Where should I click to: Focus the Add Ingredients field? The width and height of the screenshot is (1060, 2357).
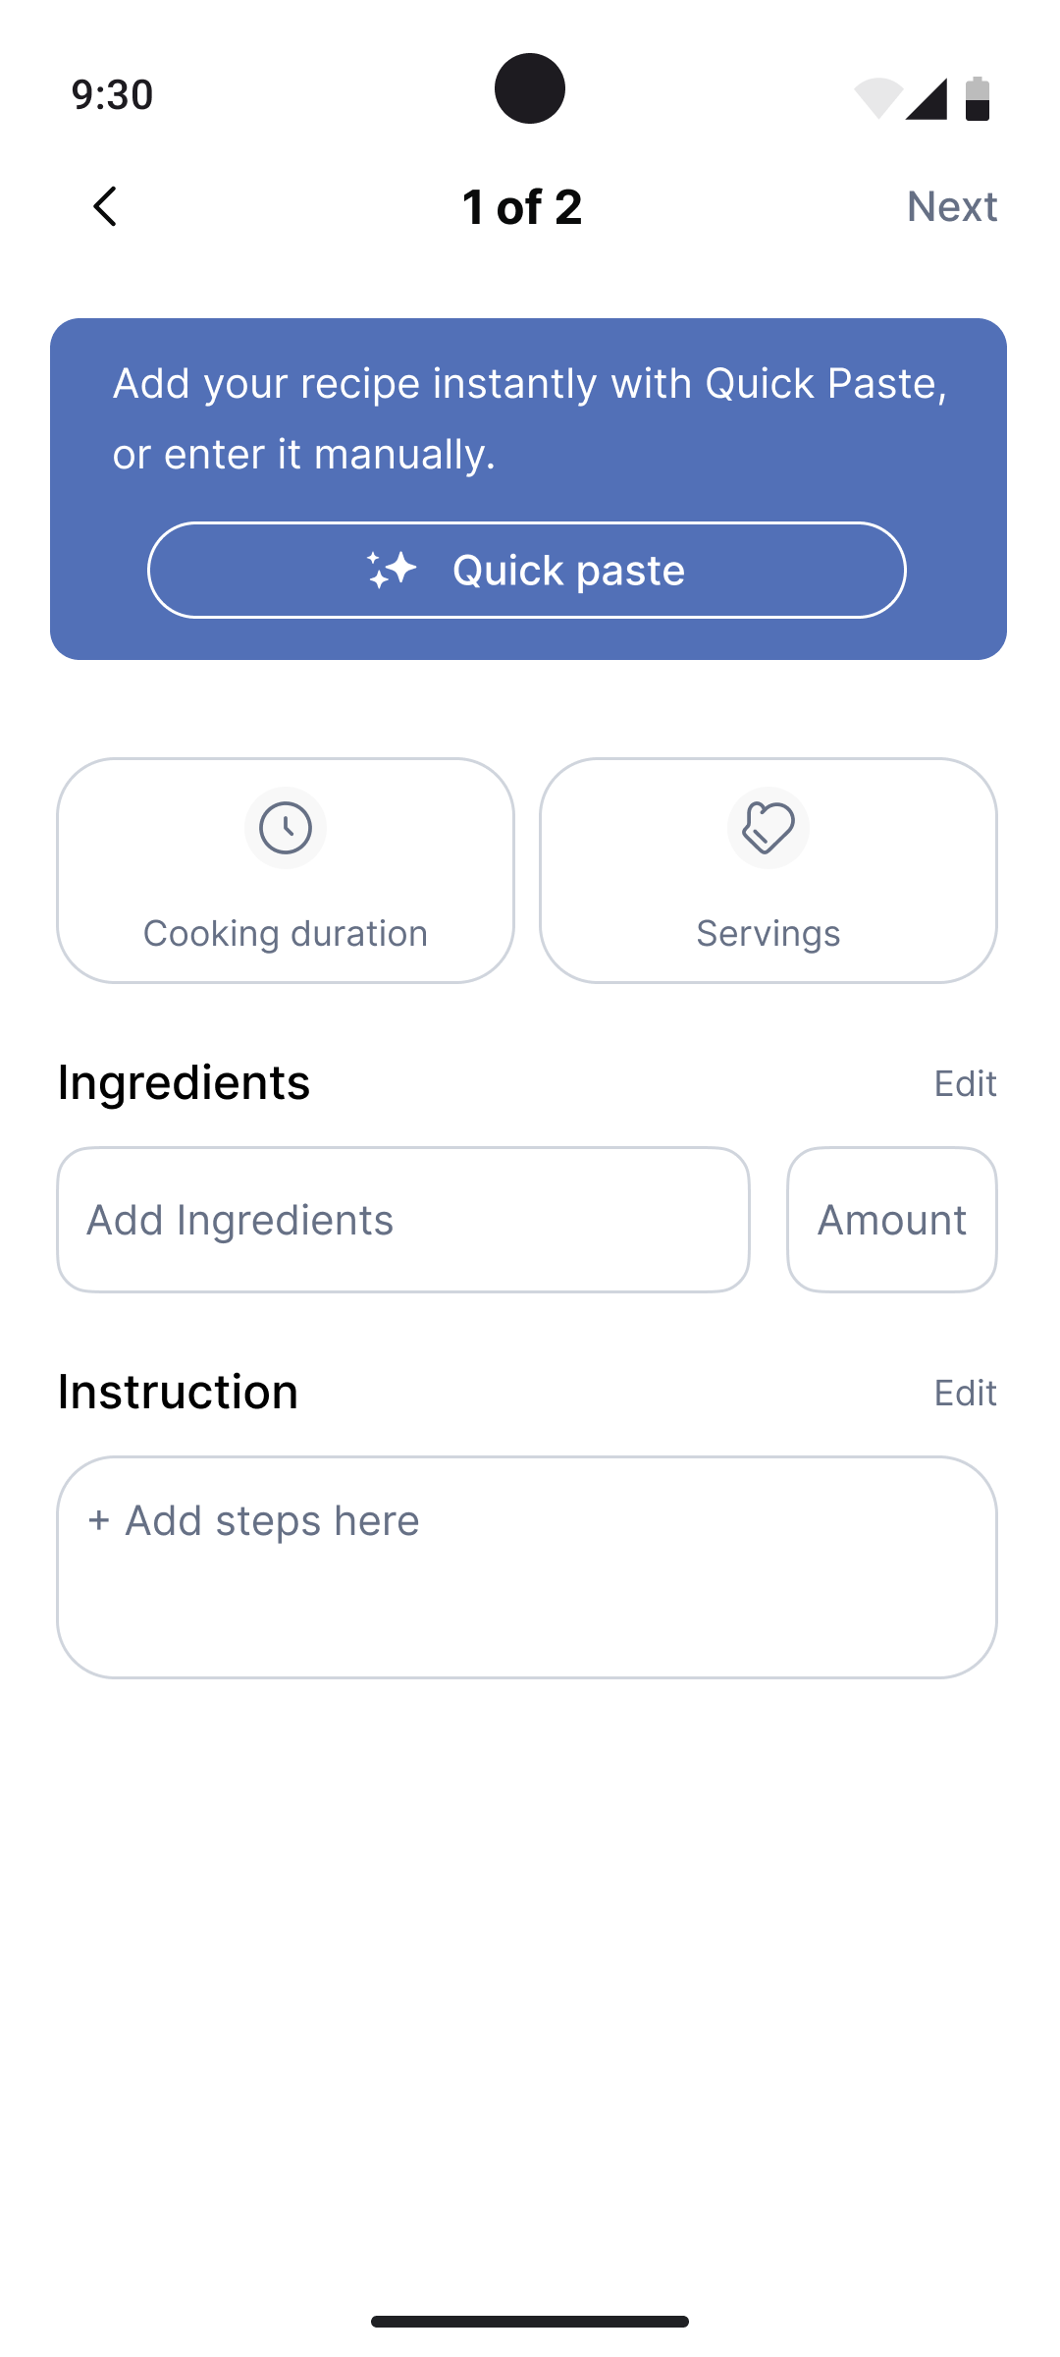coord(402,1220)
